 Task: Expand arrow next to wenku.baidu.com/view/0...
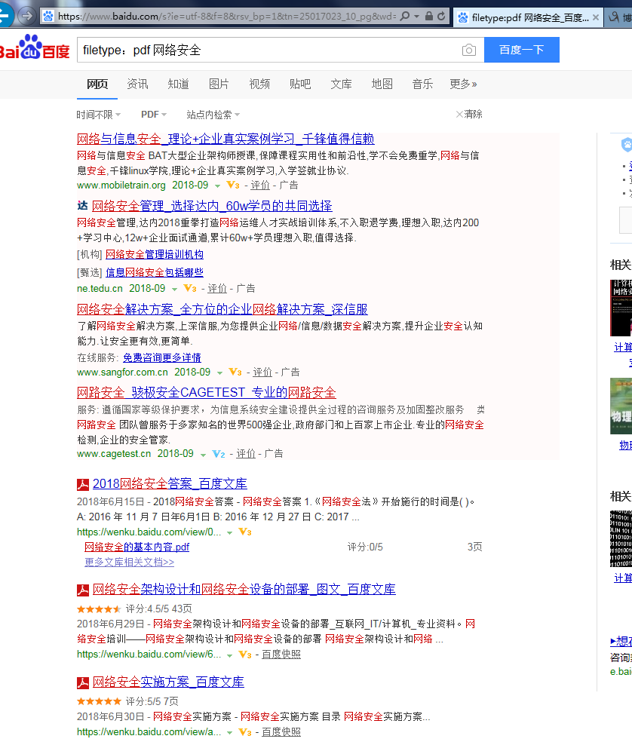coord(229,533)
